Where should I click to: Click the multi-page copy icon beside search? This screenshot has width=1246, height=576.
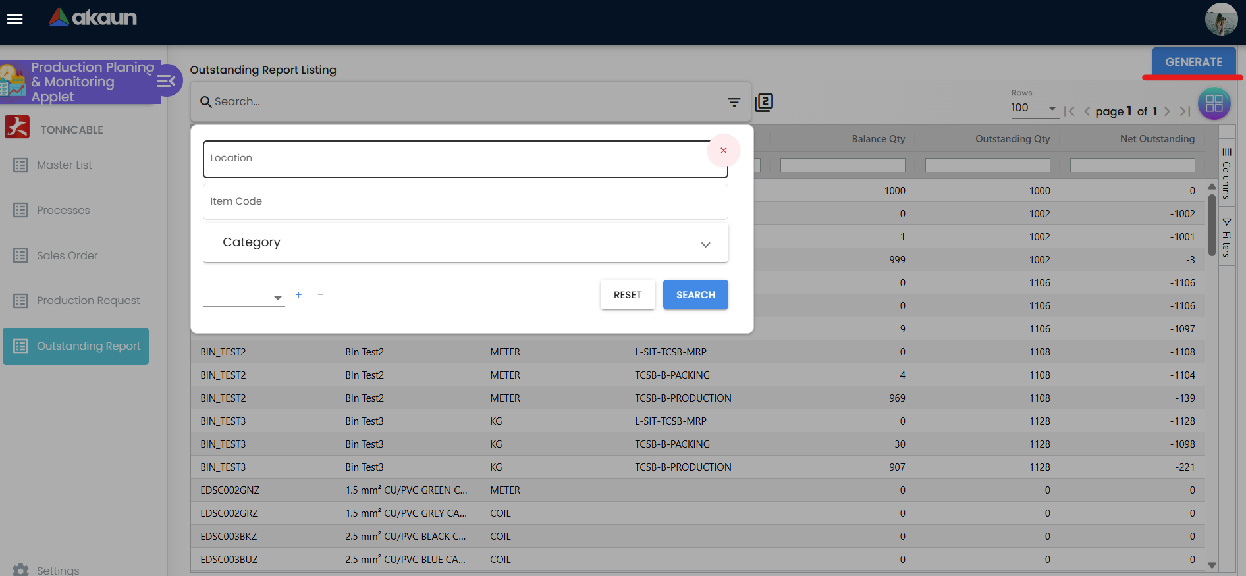764,102
